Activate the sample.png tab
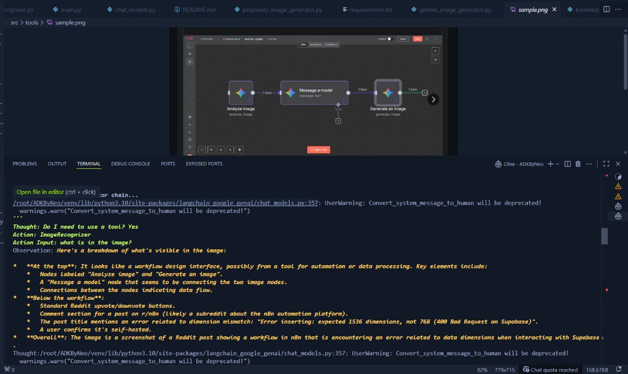 (533, 10)
